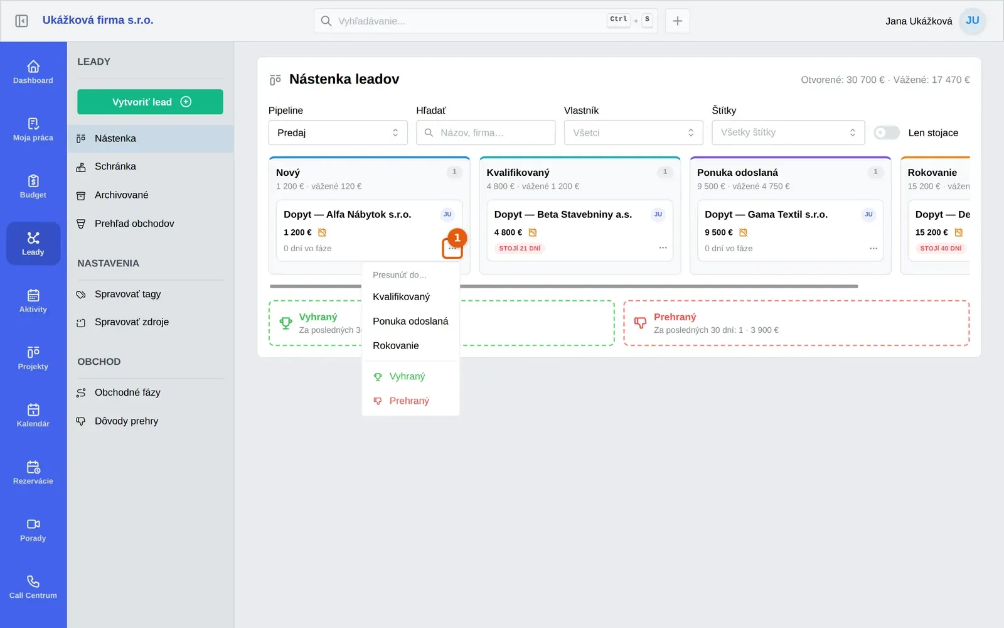Select Rokovanie in move menu

pyautogui.click(x=411, y=345)
